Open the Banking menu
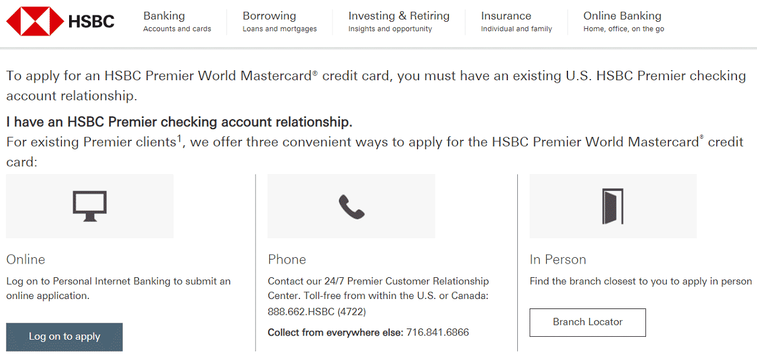Image resolution: width=757 pixels, height=358 pixels. tap(164, 16)
